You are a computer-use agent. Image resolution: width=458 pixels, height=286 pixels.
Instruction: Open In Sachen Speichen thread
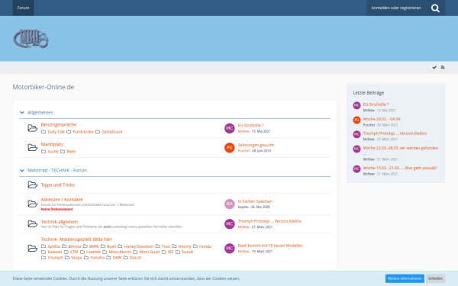point(255,201)
